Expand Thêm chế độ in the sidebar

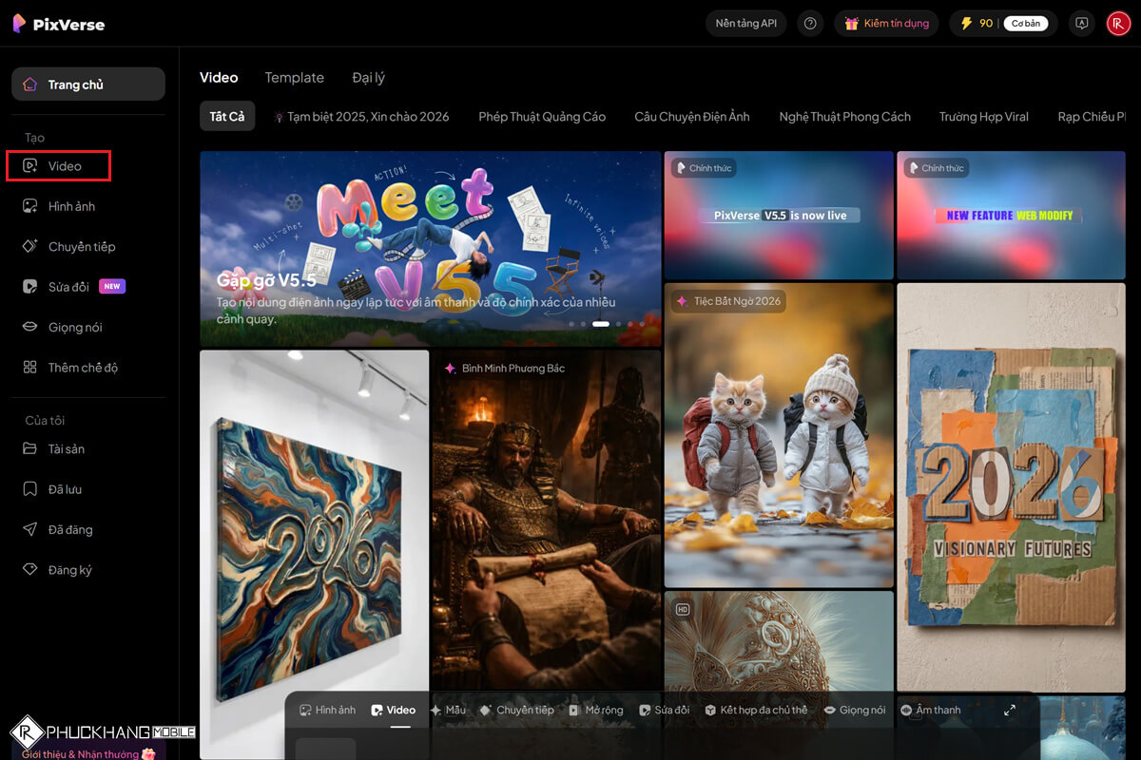point(83,368)
